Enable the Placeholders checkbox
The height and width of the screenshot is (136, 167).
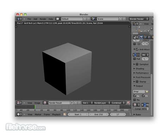point(135,100)
